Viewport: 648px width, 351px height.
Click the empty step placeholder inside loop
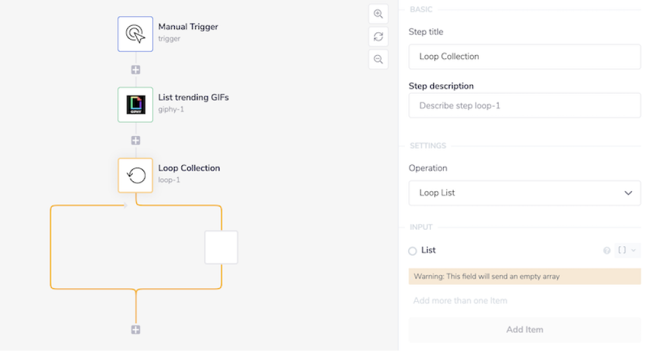pyautogui.click(x=221, y=247)
